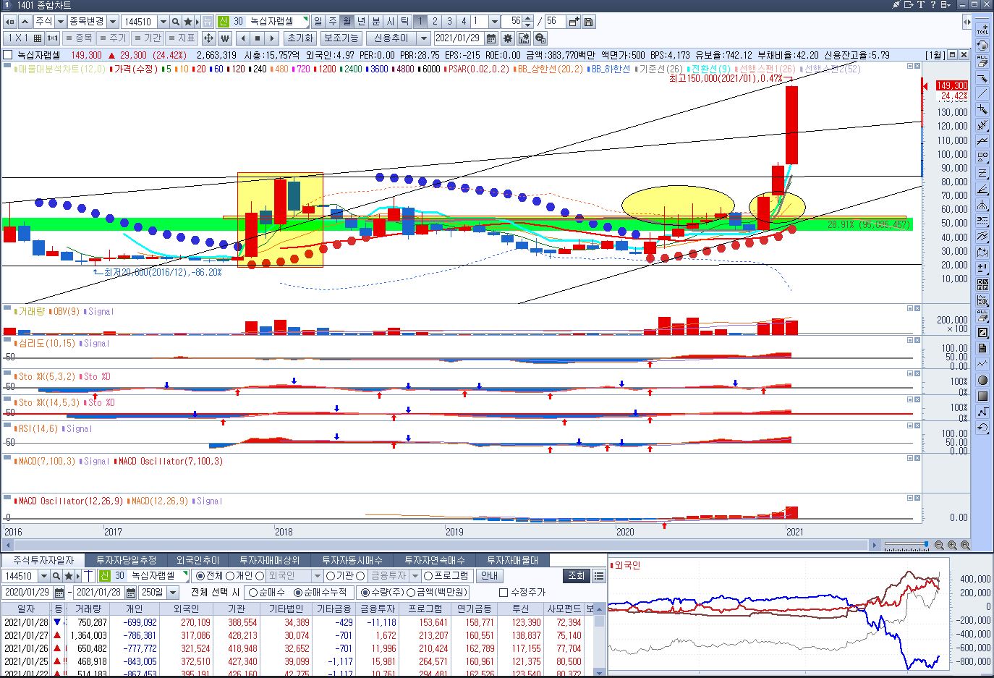
Task: Click the Won currency icon in toolbar
Action: [x=225, y=38]
